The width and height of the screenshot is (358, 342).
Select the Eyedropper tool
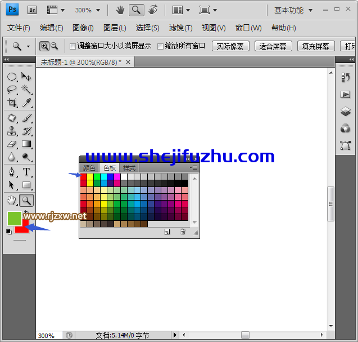(26, 103)
